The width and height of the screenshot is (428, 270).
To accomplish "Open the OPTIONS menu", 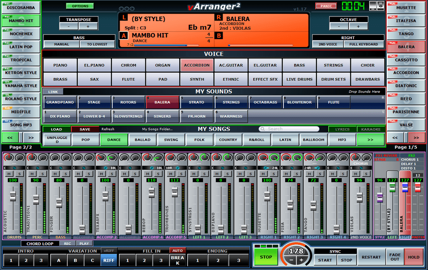I will coord(80,6).
